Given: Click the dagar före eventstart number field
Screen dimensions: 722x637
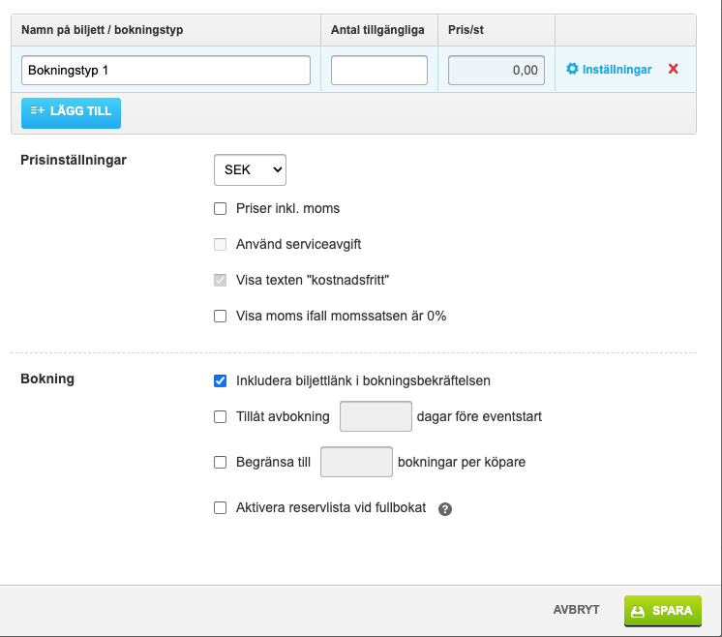Looking at the screenshot, I should [376, 417].
